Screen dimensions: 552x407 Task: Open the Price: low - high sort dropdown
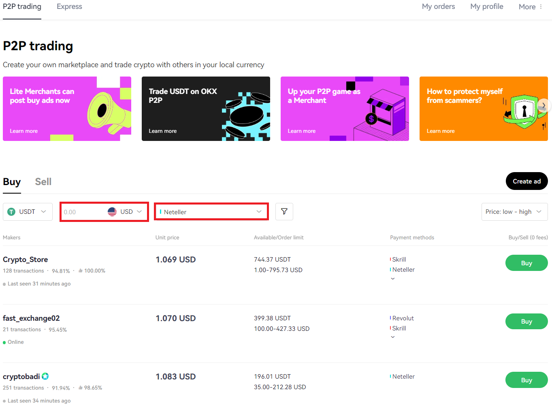point(514,212)
